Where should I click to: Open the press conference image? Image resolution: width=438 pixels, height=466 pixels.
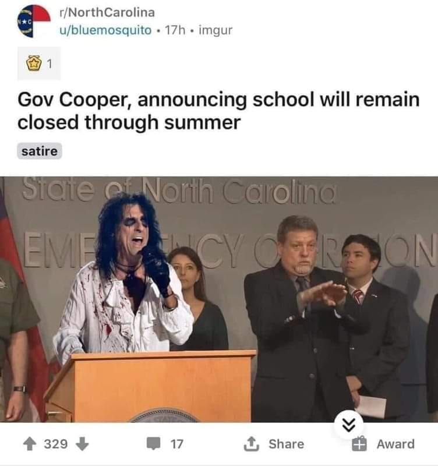pyautogui.click(x=219, y=299)
